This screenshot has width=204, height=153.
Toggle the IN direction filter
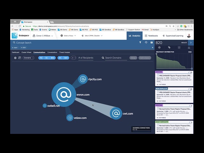click(x=60, y=58)
